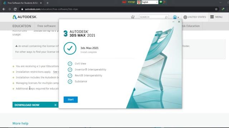Close the 3ds Max installer dialog
Screen dimensions: 229x128
pyautogui.click(x=179, y=22)
